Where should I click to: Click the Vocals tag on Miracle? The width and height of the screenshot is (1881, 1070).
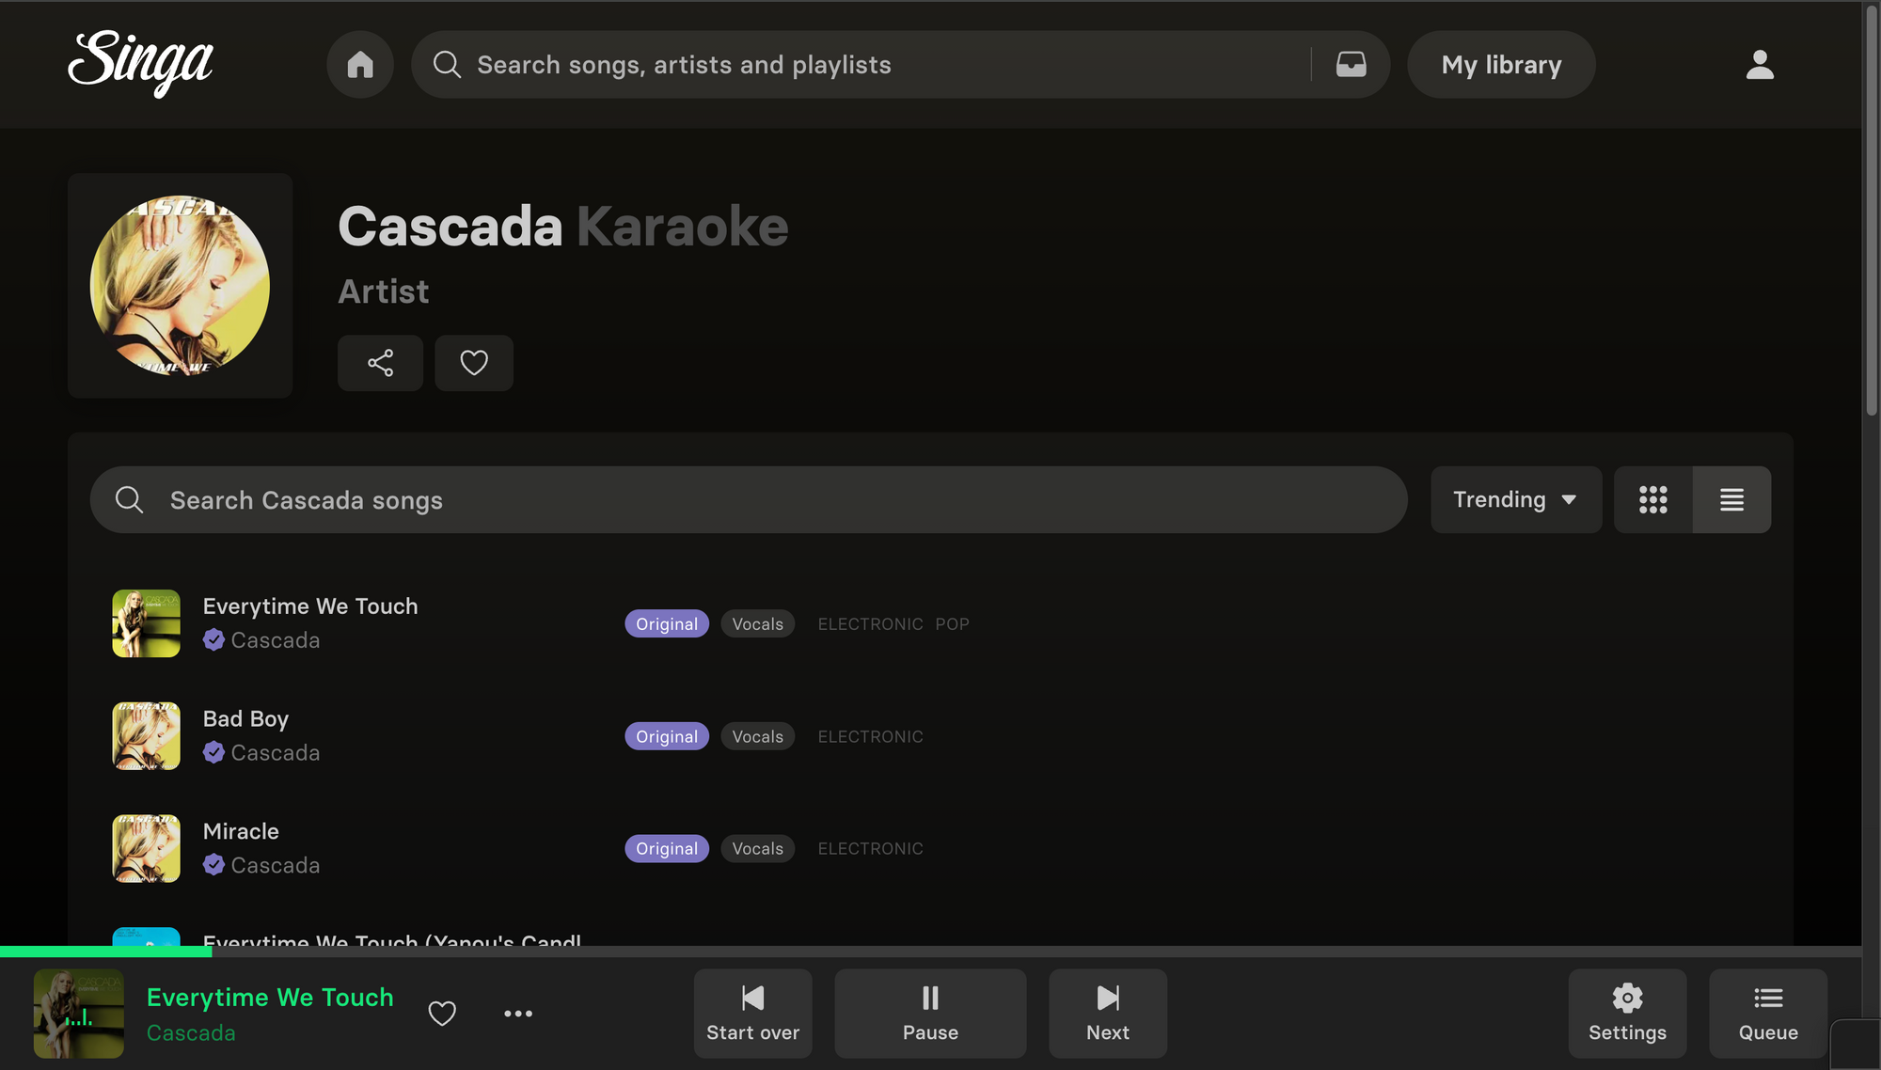coord(758,848)
